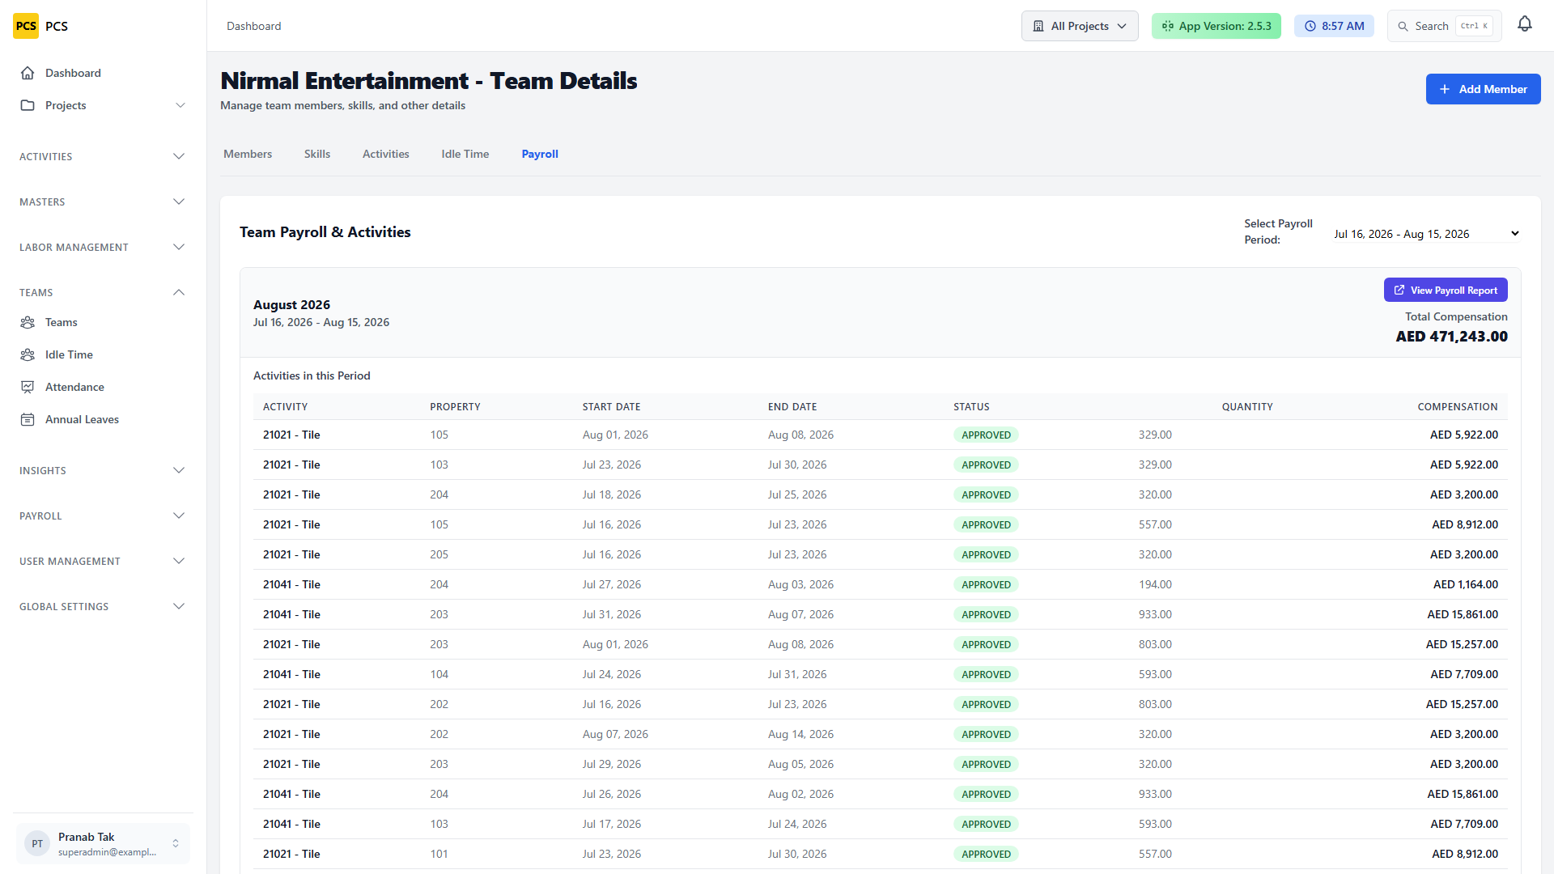The width and height of the screenshot is (1554, 874).
Task: Expand the INSIGHTS section
Action: tap(103, 470)
